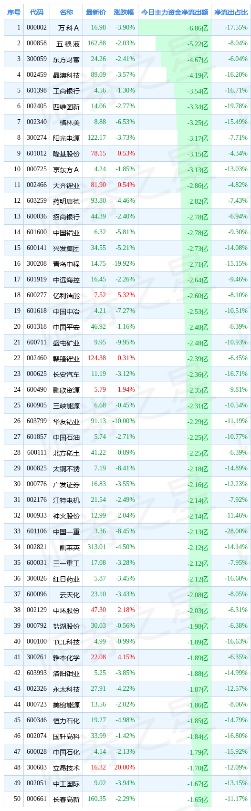Click the 0.54% change for 天齐锂业

point(126,185)
